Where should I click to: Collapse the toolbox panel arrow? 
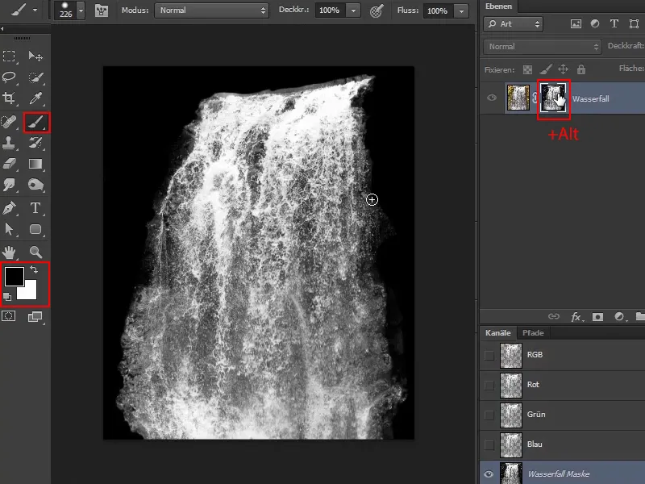click(x=2, y=28)
